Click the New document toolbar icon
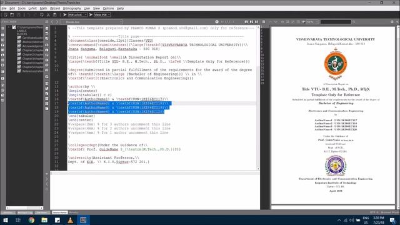The width and height of the screenshot is (400, 225). [6, 15]
